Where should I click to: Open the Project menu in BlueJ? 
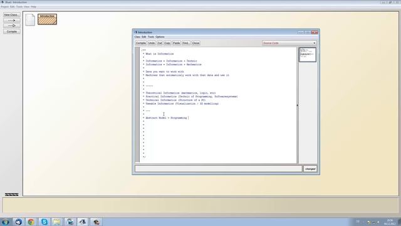pos(4,7)
